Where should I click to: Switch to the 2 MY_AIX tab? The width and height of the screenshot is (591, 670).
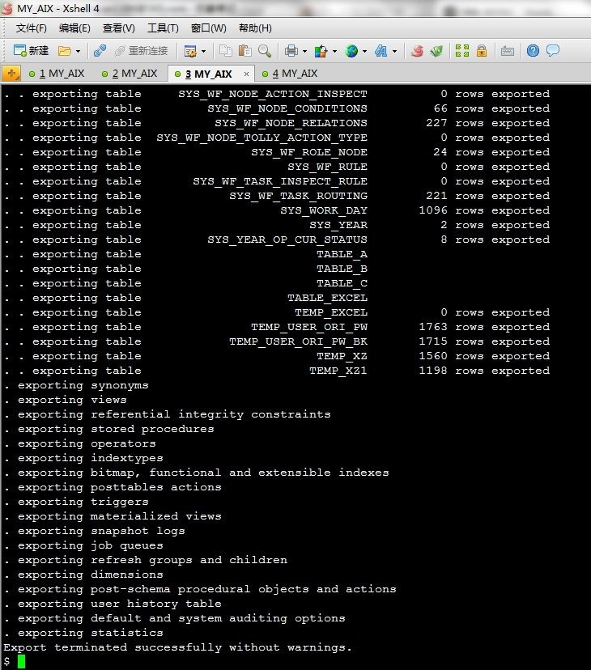click(130, 74)
